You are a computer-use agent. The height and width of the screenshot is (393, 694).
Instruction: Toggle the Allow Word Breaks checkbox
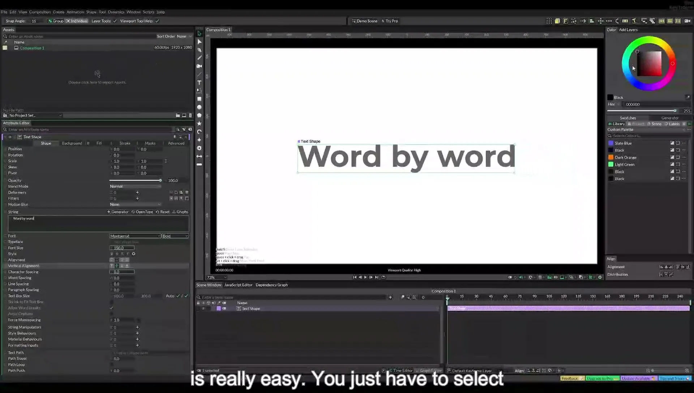(111, 308)
